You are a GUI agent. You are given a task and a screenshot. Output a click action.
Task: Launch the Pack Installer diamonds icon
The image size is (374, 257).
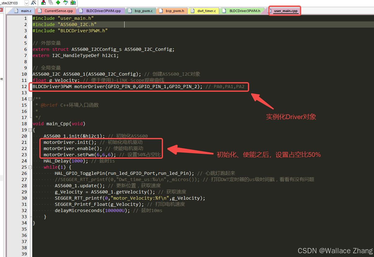pos(73,2)
